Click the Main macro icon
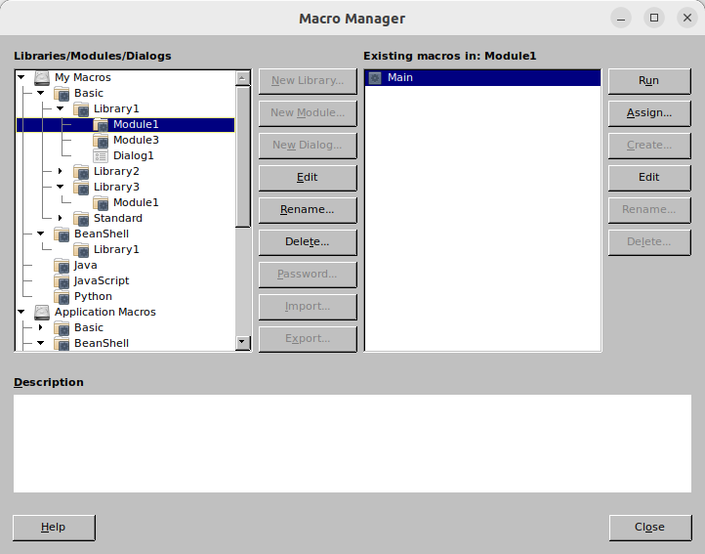705x554 pixels. (x=375, y=77)
